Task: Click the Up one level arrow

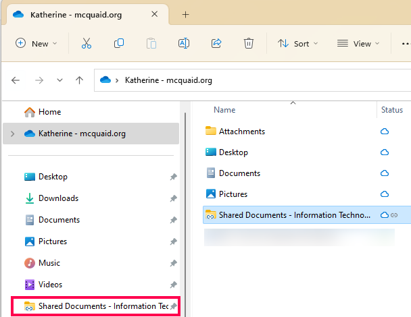Action: (x=79, y=80)
